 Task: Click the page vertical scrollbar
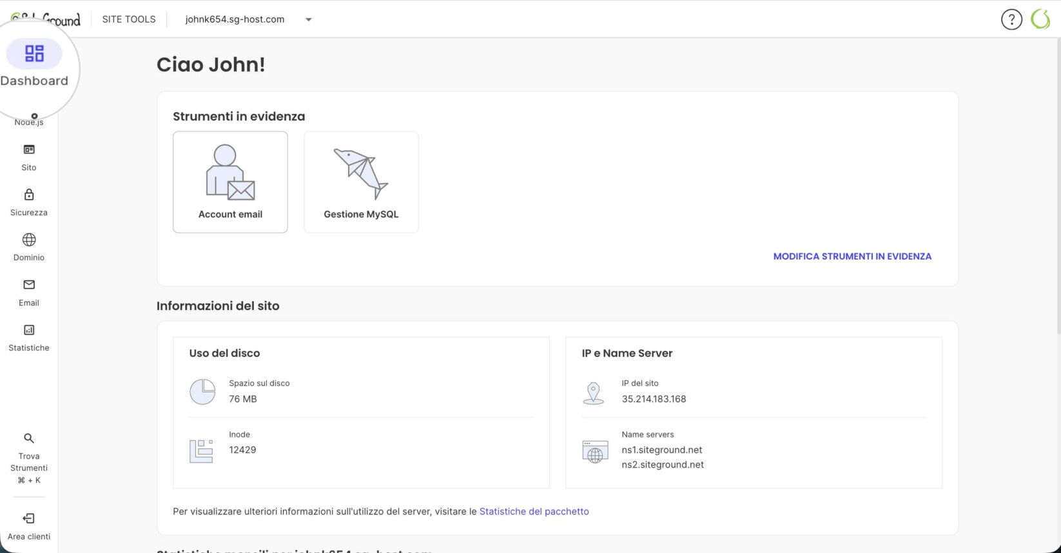(1058, 187)
